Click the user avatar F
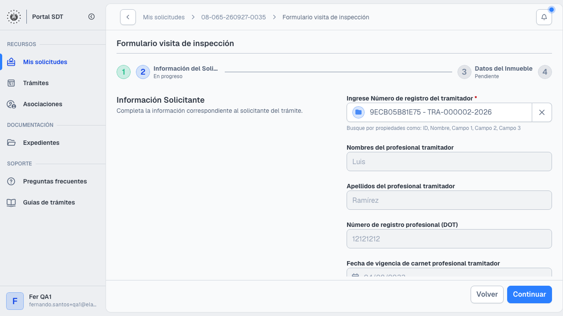This screenshot has width=563, height=316. [15, 301]
